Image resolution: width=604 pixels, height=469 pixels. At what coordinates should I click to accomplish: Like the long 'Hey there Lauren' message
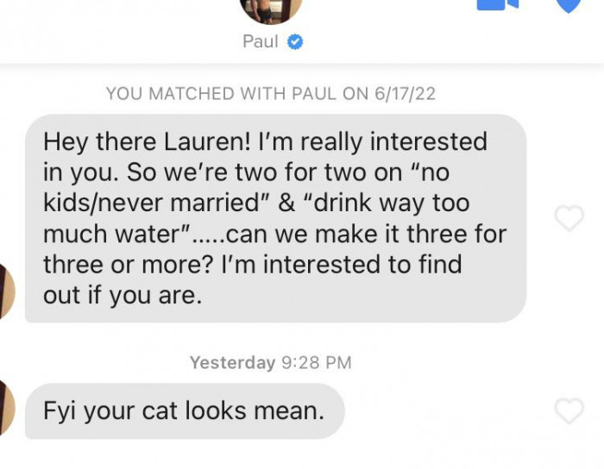coord(569,218)
